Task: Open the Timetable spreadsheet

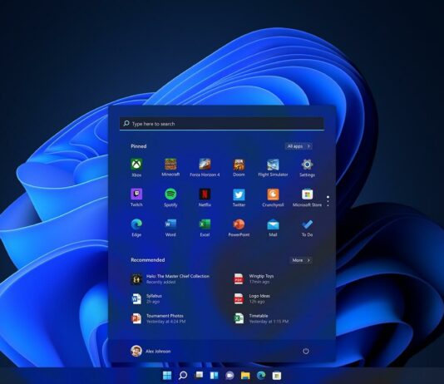Action: coord(261,318)
